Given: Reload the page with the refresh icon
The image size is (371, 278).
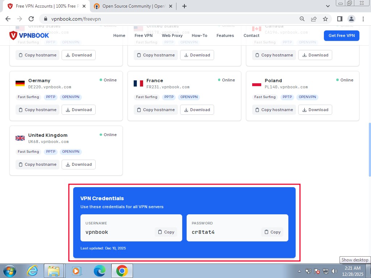Looking at the screenshot, I should point(31,19).
